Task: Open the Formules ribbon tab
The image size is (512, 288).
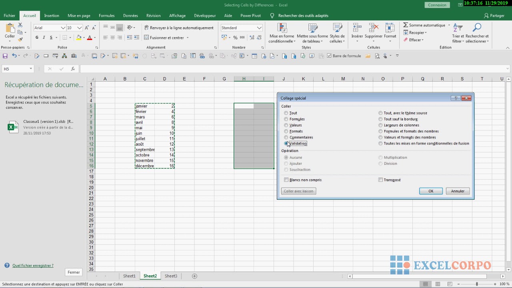Action: [x=106, y=16]
